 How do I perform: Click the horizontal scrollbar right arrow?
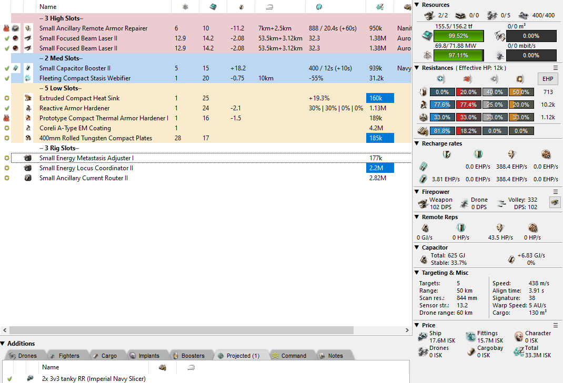coord(408,330)
